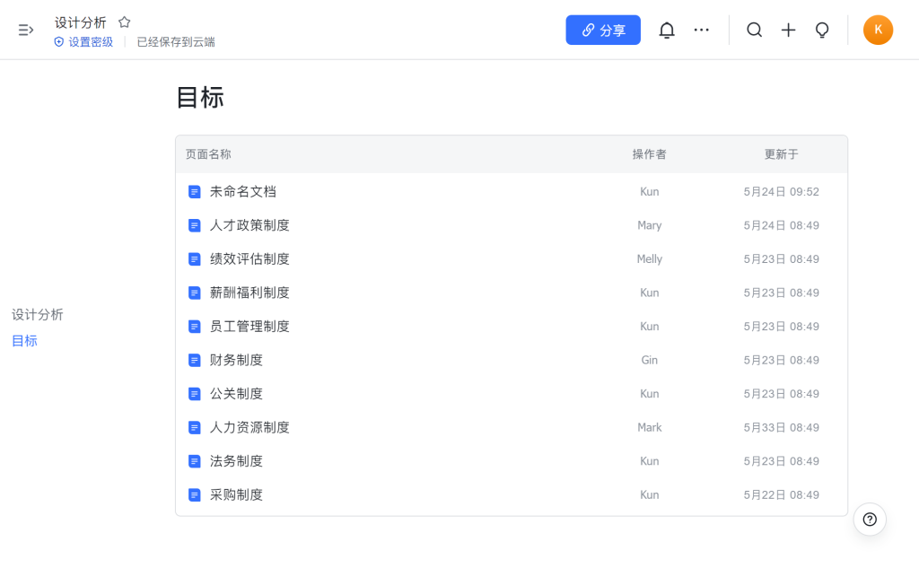Click the plus icon to create new
Viewport: 919px width, 568px height.
tap(788, 30)
